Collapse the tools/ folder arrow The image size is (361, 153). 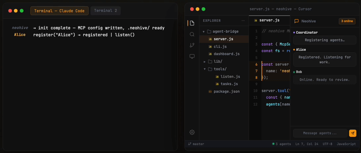204,69
